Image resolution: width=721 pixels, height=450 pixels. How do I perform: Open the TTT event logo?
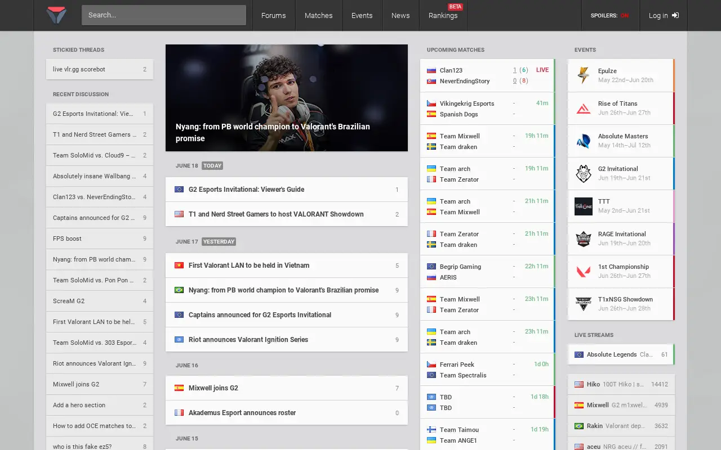(584, 206)
